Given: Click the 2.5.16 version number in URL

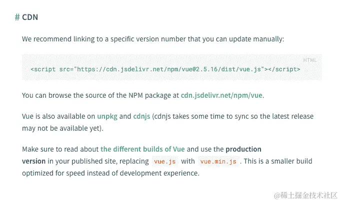Looking at the screenshot, I should point(206,69).
